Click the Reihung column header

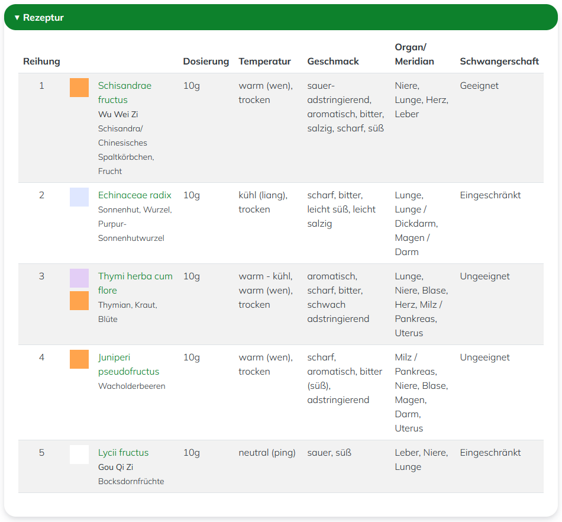pos(41,62)
